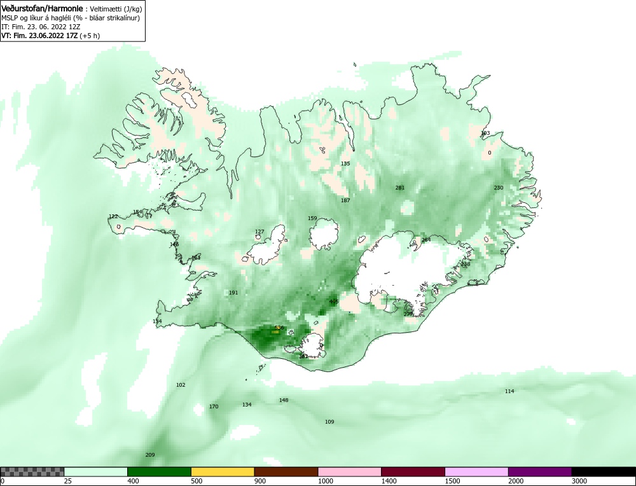Click the legend scale label 1400
This screenshot has width=636, height=486.
(389, 481)
